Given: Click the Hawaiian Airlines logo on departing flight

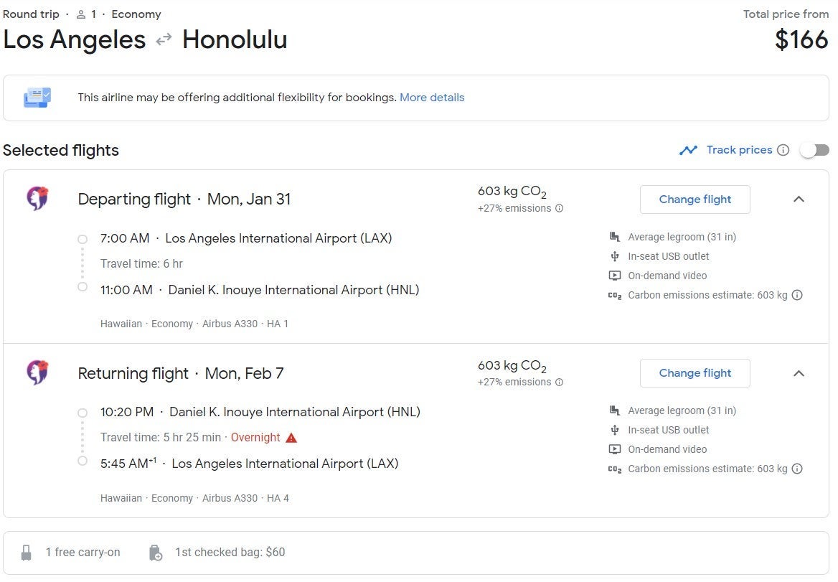Looking at the screenshot, I should pyautogui.click(x=37, y=198).
